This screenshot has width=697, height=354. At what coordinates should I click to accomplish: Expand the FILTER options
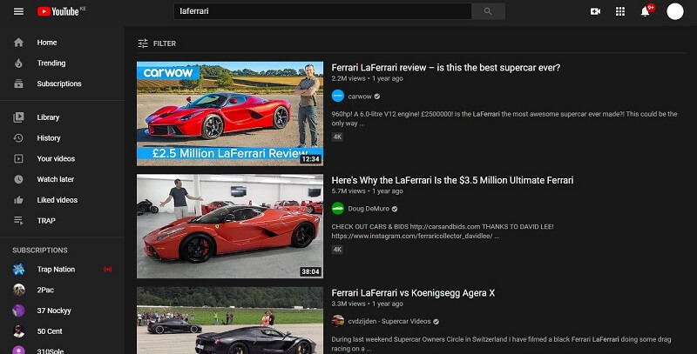(x=157, y=43)
